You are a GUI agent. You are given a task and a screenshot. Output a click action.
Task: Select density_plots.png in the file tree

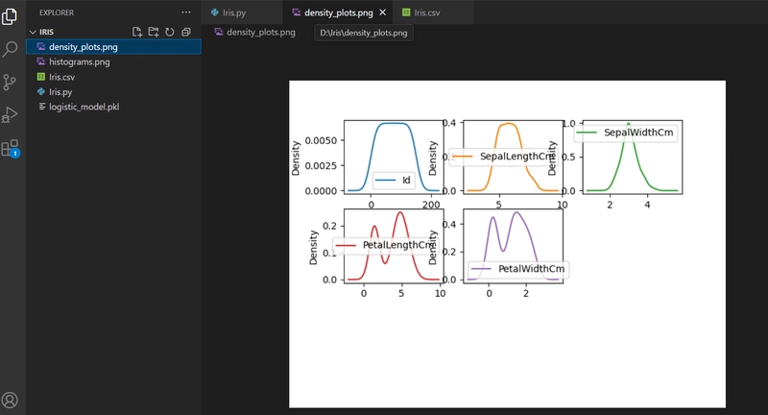pos(113,46)
